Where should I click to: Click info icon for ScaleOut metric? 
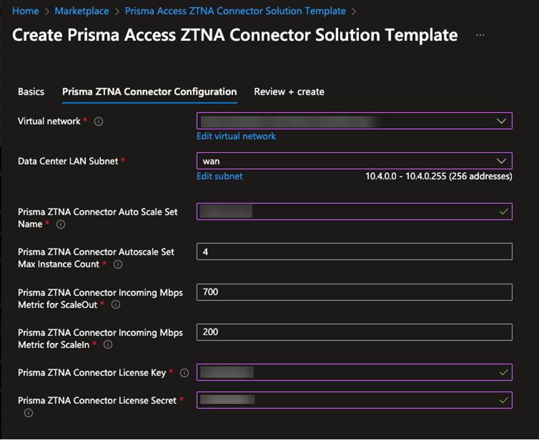click(115, 305)
